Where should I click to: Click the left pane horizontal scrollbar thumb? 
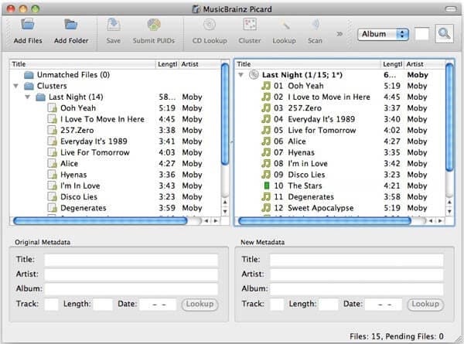(101, 220)
